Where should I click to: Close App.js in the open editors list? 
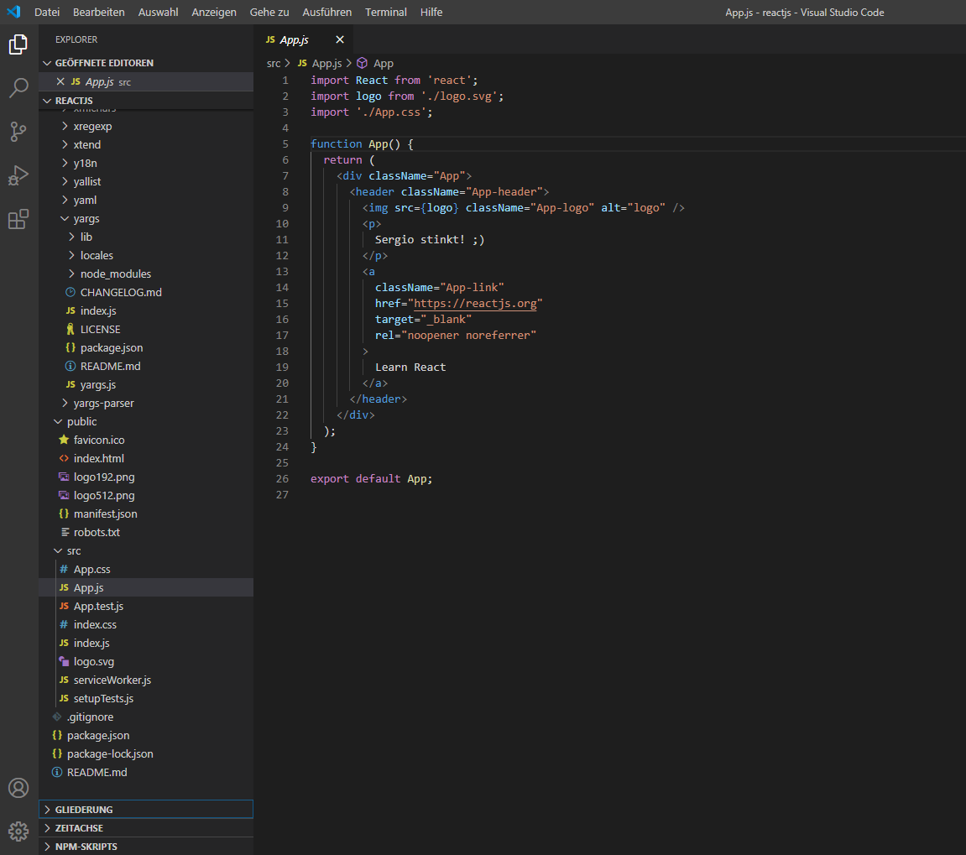[60, 81]
